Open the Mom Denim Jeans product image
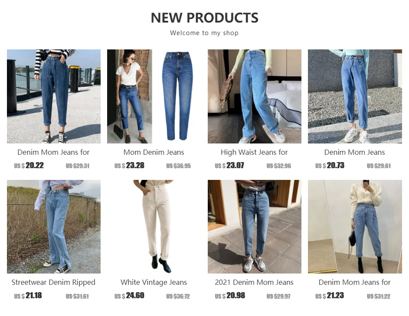Screen dimensions: 409x316 click(x=154, y=97)
